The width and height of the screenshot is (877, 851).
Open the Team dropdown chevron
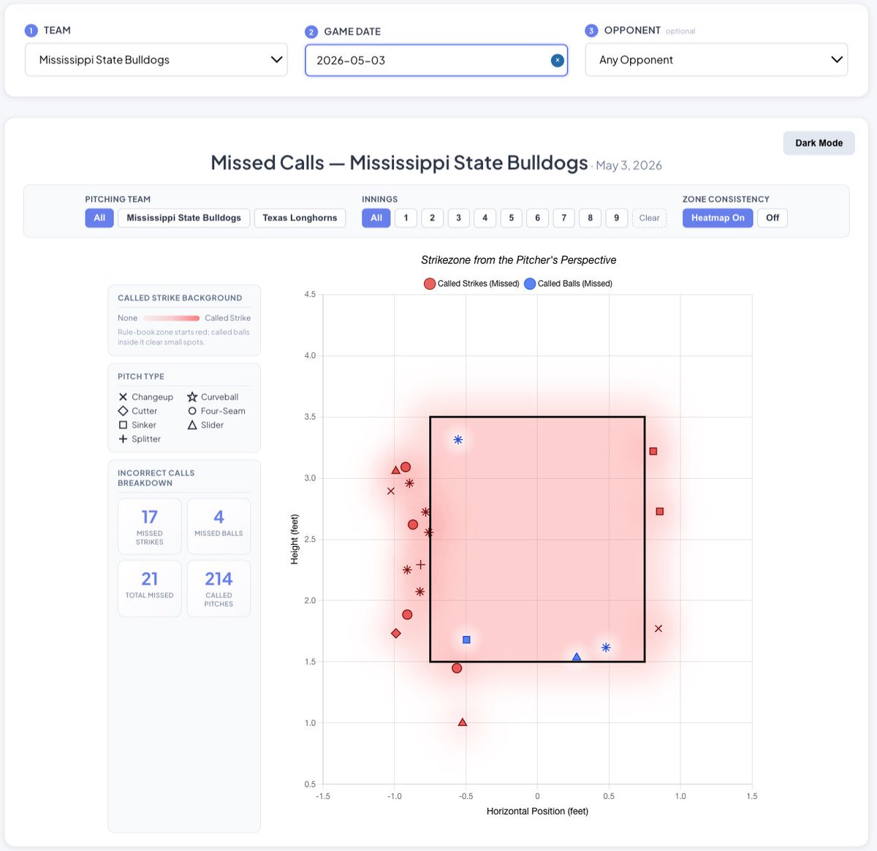tap(276, 60)
